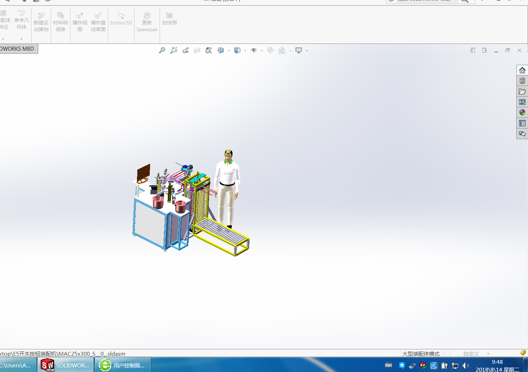
Task: Open the 用户控制面 browser taskbar button
Action: coord(123,365)
